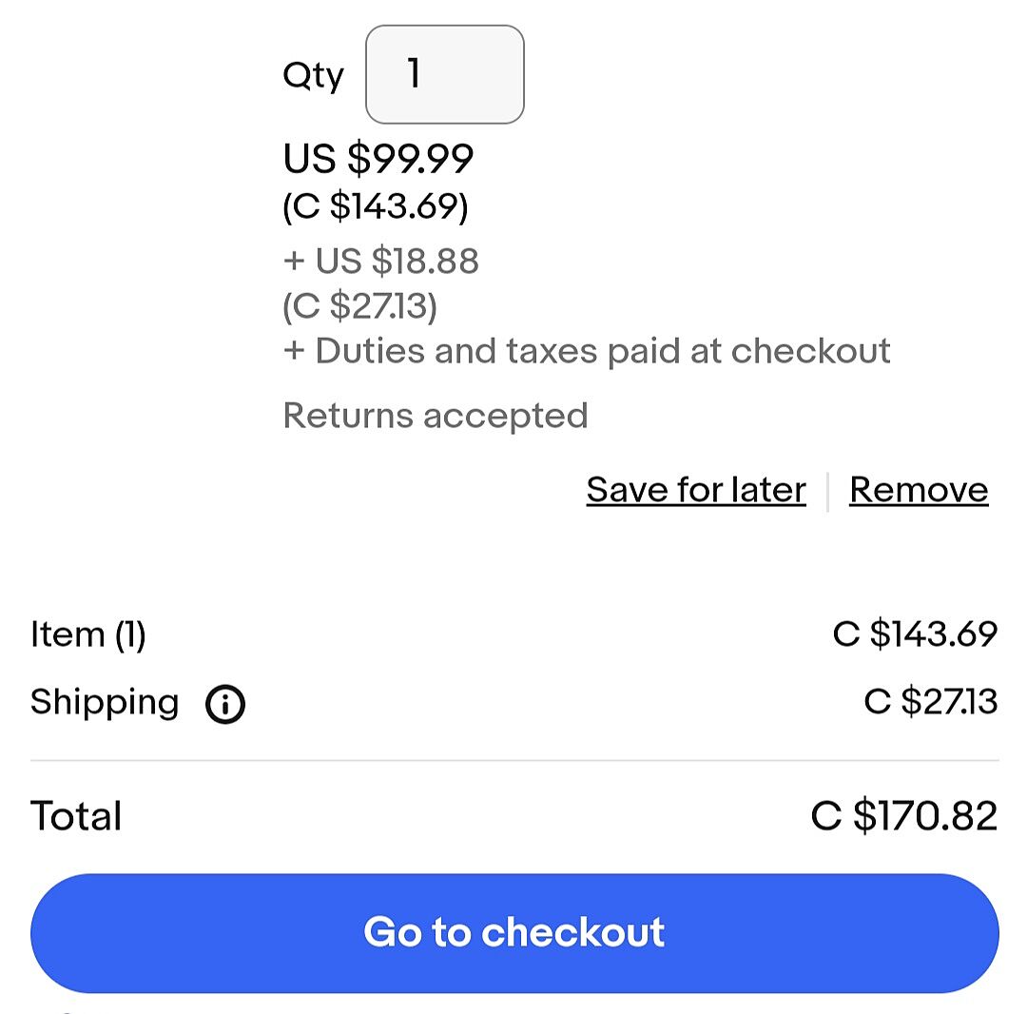Viewport: 1027px width, 1014px height.
Task: Click the C $170.82 total amount
Action: click(x=903, y=816)
